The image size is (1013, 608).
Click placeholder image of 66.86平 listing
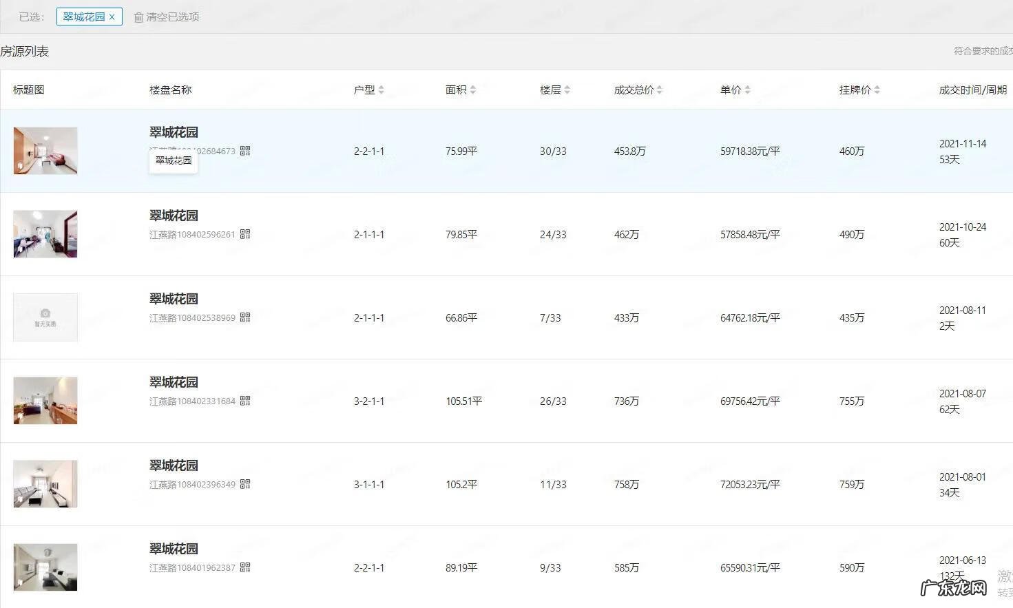[45, 317]
